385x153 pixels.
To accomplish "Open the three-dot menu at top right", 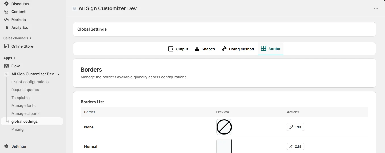I will [376, 8].
